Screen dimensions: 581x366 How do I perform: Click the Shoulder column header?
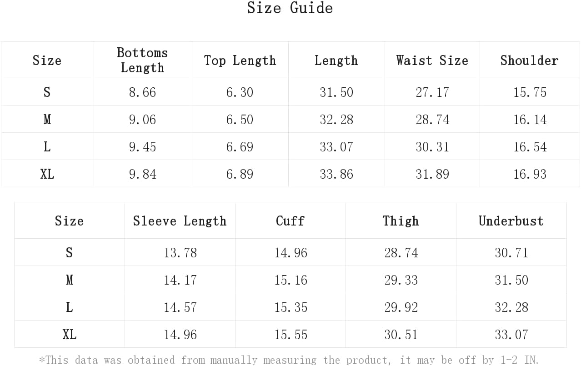[x=529, y=60]
